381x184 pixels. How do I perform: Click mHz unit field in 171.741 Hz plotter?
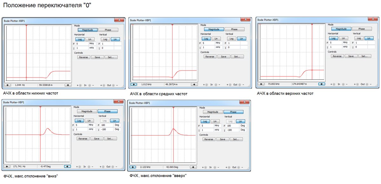click(92, 129)
